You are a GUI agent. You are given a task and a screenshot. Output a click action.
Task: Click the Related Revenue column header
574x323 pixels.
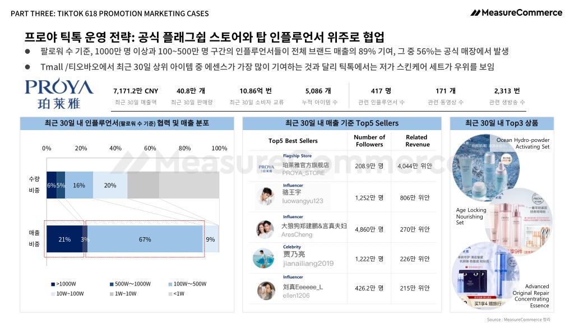417,141
